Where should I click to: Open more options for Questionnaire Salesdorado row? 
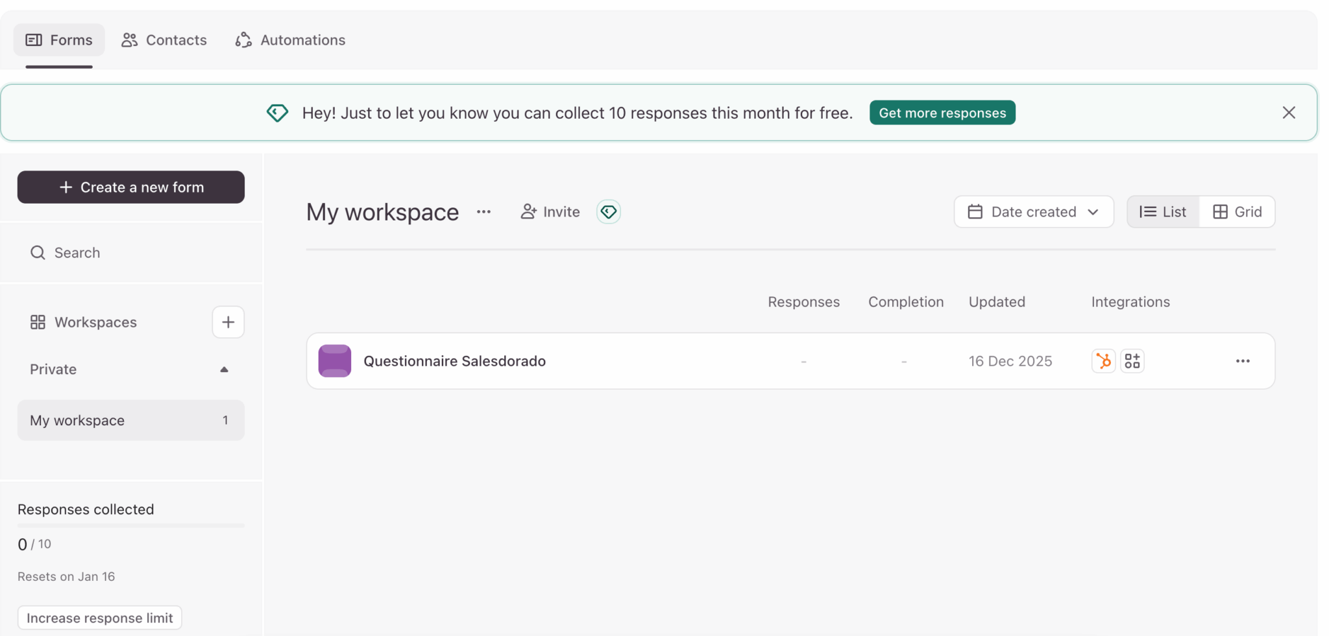(x=1242, y=361)
